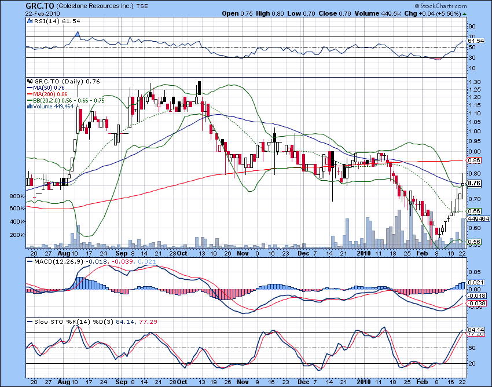Click the GRC.TO ticker title
The width and height of the screenshot is (492, 387).
tap(40, 6)
